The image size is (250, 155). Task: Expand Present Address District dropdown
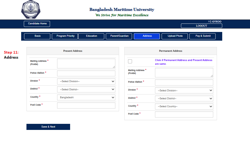[x=86, y=90]
